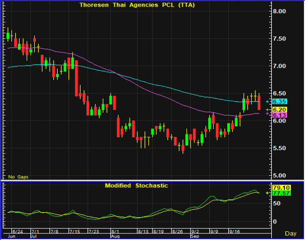
Task: Click the yellow 79.10 stochastic value tag
Action: click(281, 188)
